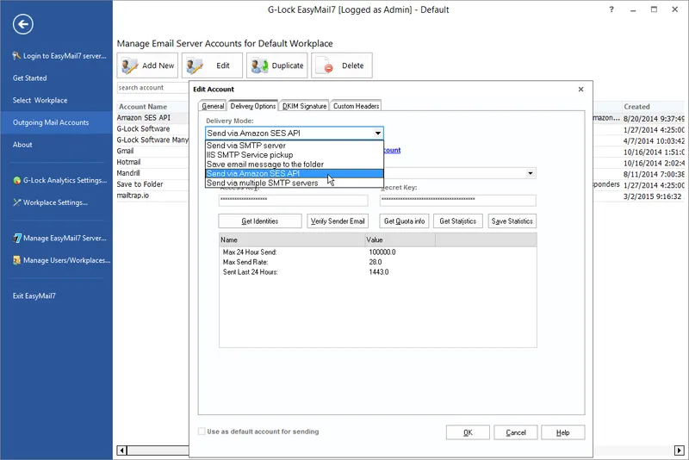
Task: Click the Get Quota info button
Action: coord(404,221)
